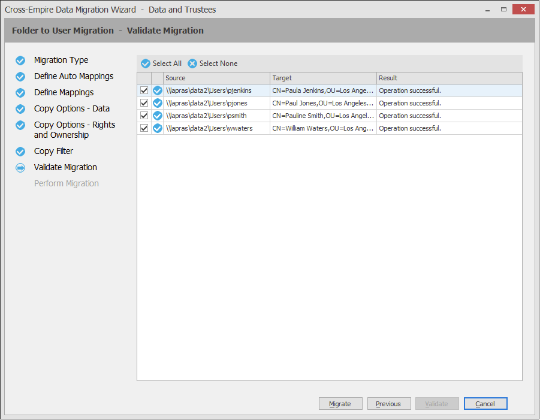Toggle the psmith row checkbox

pos(144,116)
